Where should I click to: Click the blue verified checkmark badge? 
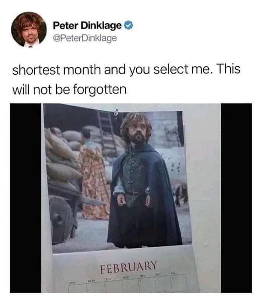point(129,25)
